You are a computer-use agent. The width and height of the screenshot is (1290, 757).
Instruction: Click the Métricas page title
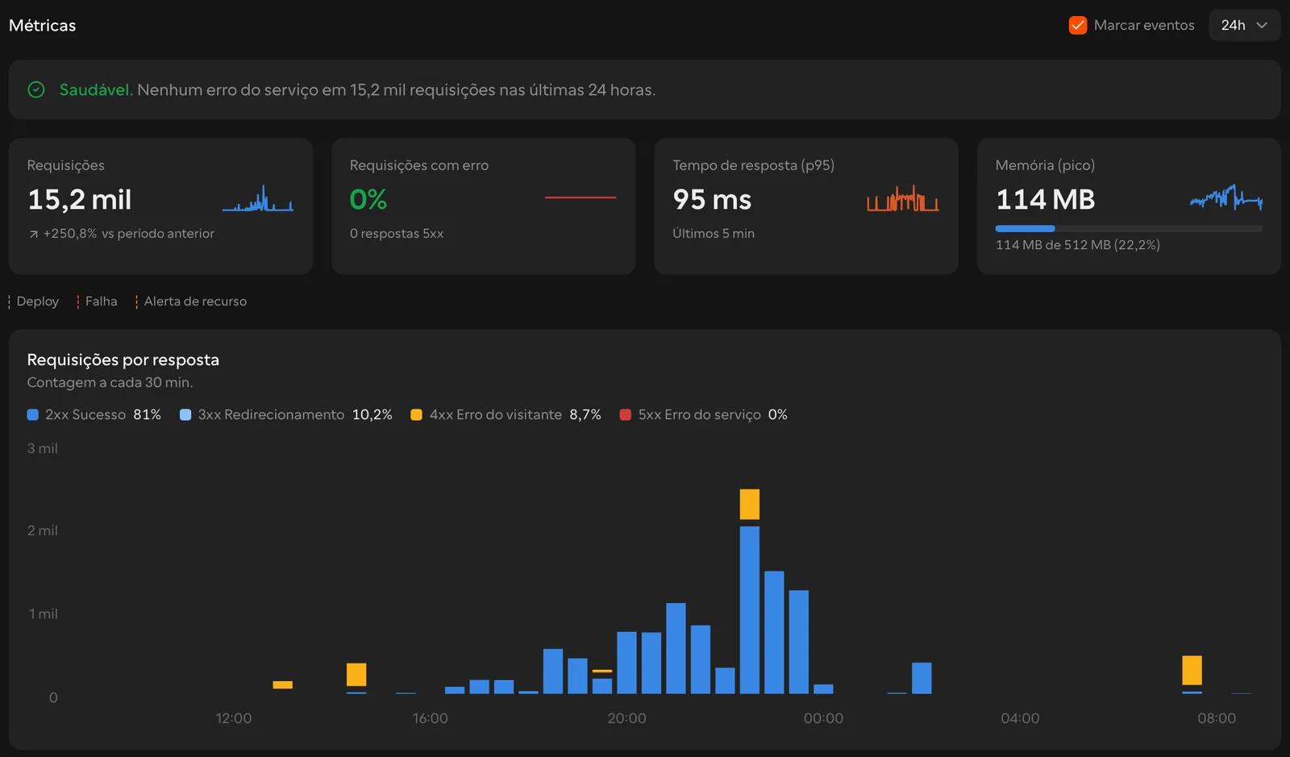point(43,25)
